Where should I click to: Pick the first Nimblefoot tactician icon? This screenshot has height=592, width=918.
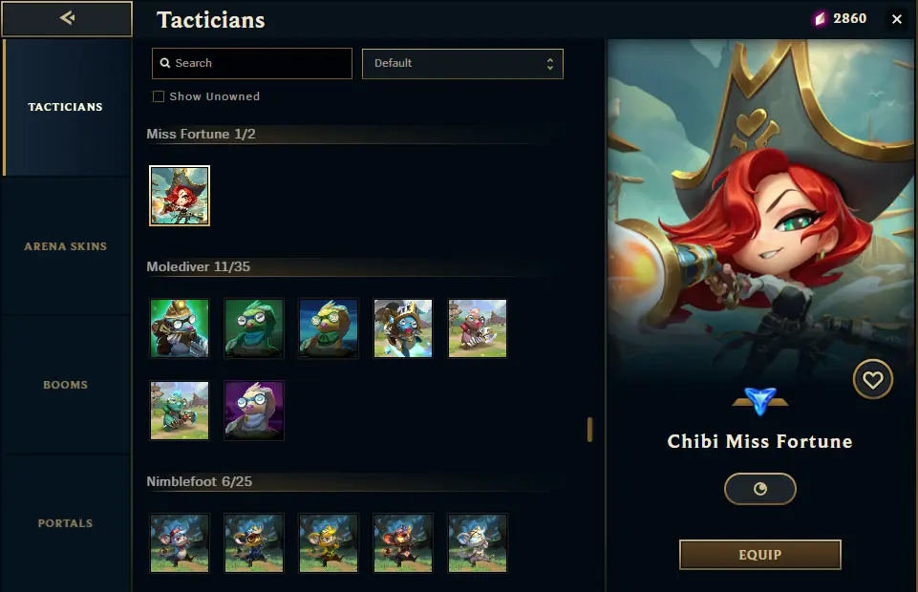tap(180, 543)
